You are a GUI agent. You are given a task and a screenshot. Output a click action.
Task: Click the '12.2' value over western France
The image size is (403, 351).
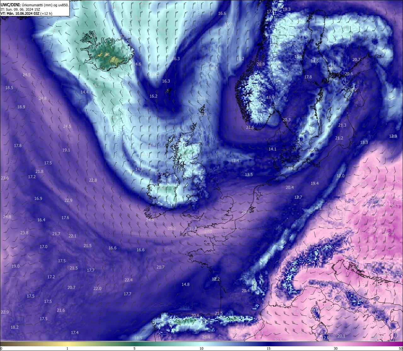tap(216, 279)
